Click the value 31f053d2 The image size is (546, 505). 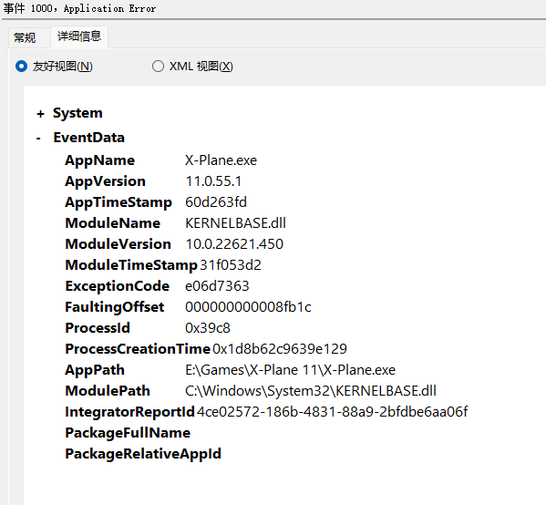pos(231,265)
